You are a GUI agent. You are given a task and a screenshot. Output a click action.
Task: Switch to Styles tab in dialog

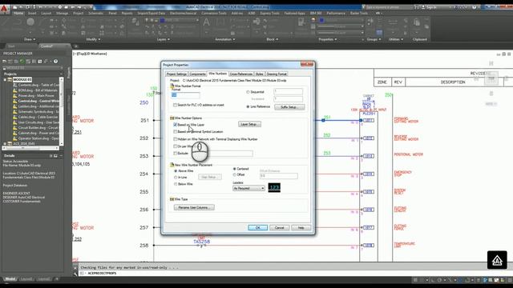click(260, 74)
